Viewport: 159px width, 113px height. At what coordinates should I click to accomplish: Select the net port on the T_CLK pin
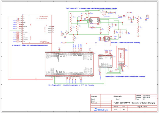point(18,34)
